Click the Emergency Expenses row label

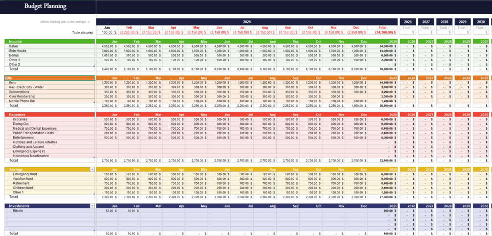coord(29,151)
